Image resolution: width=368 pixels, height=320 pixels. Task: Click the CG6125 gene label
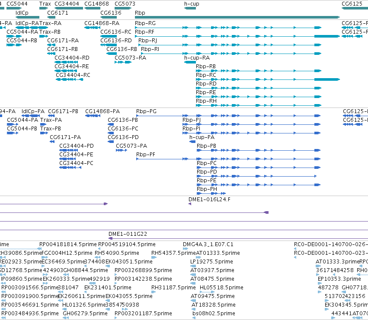[x=352, y=4]
